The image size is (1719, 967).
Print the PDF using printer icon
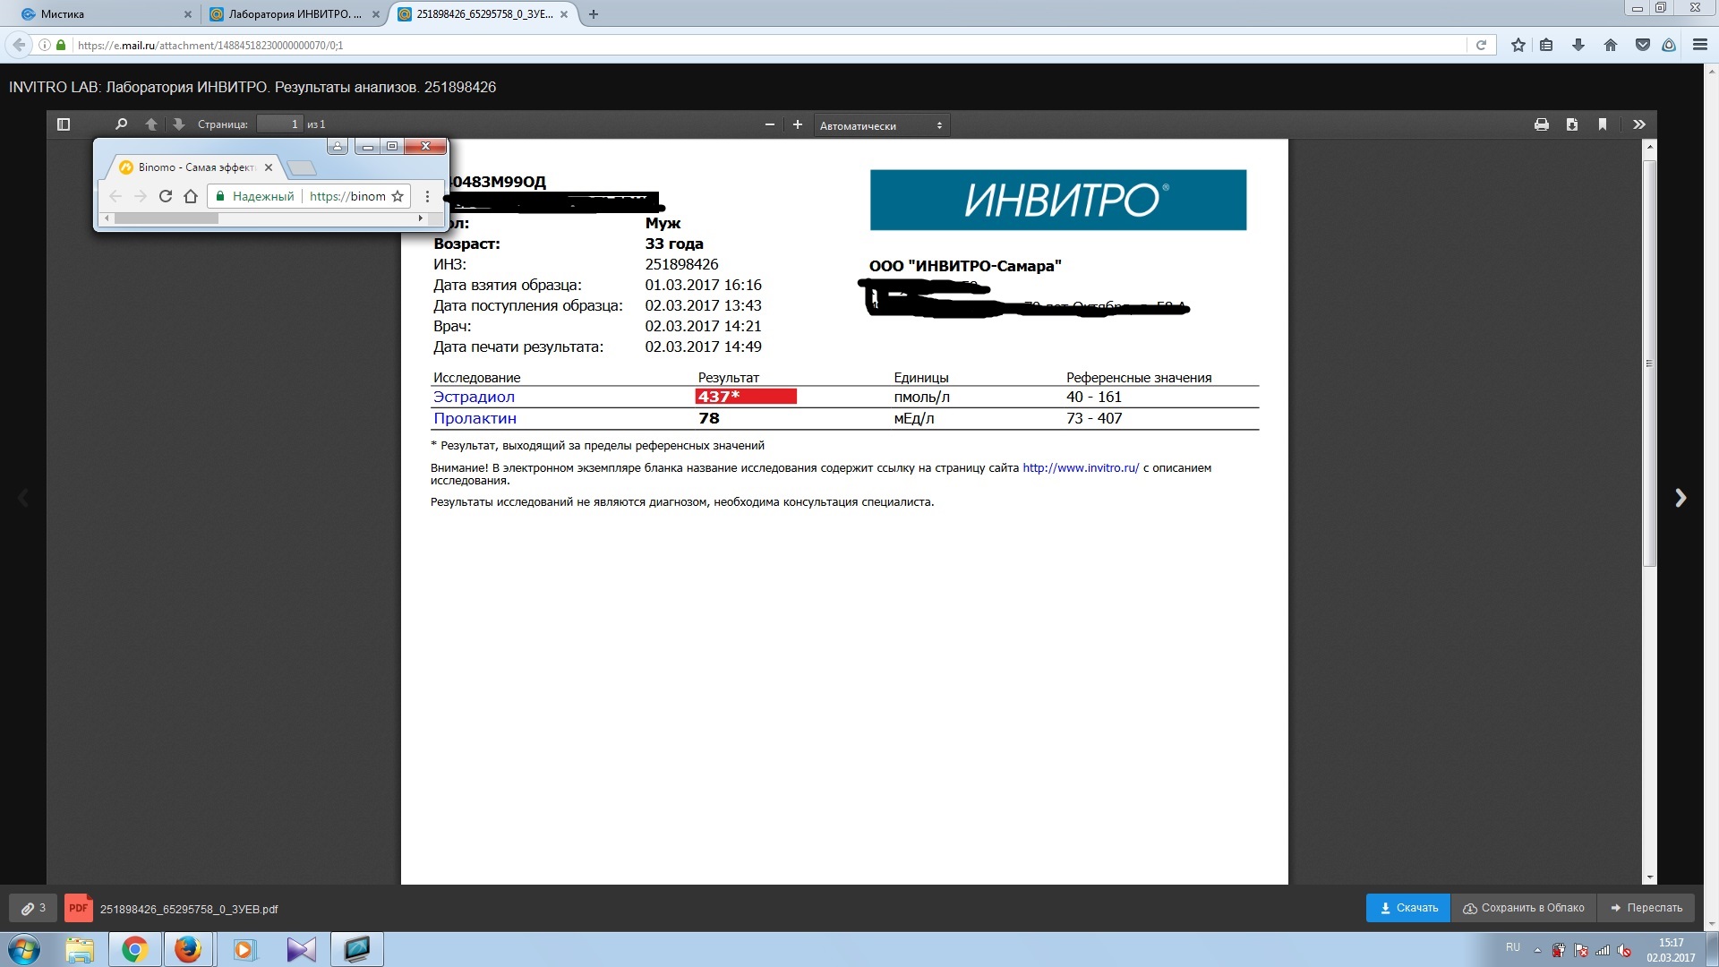1541,124
